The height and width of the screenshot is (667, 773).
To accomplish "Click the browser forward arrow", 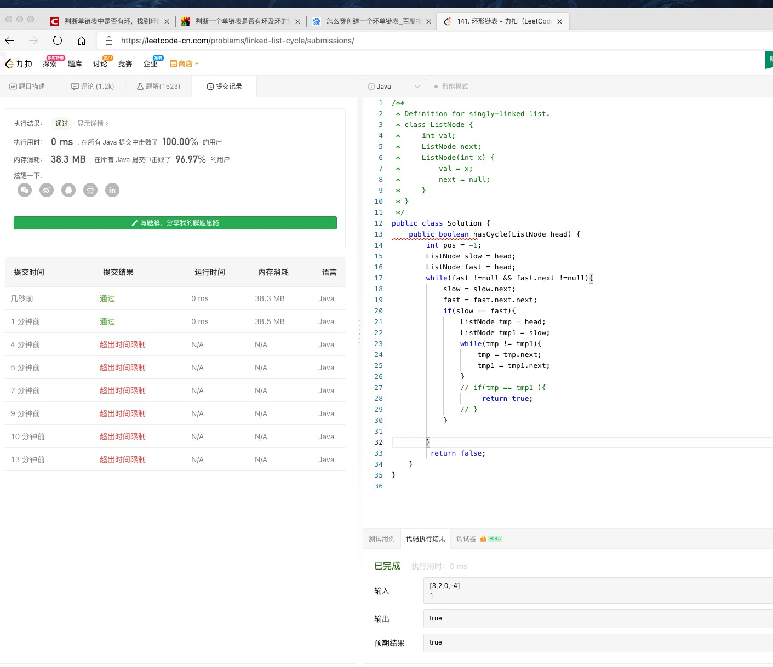I will pos(33,41).
